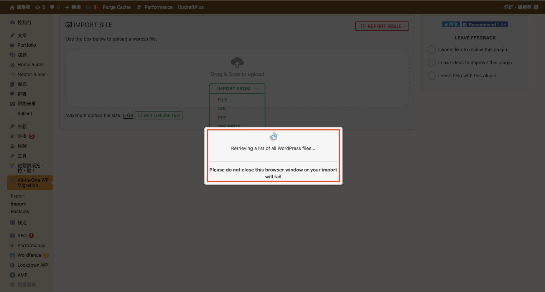Click the home icon beside the site name

[12, 7]
